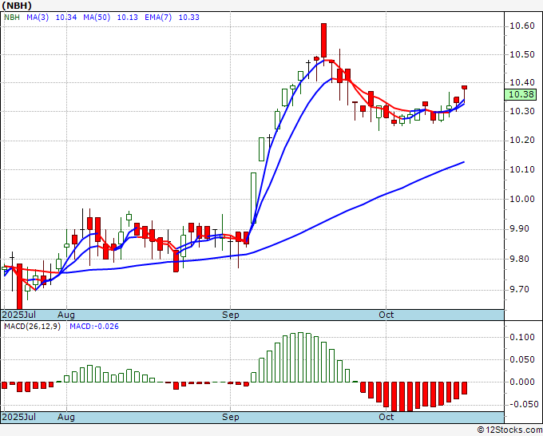This screenshot has height=436, width=543.
Task: Select the EMA(7) indicator label
Action: point(158,18)
